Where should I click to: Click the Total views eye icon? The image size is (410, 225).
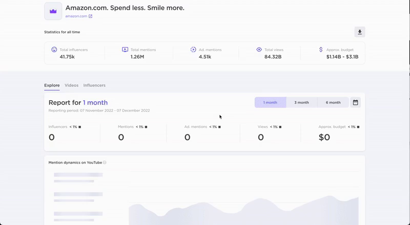259,50
